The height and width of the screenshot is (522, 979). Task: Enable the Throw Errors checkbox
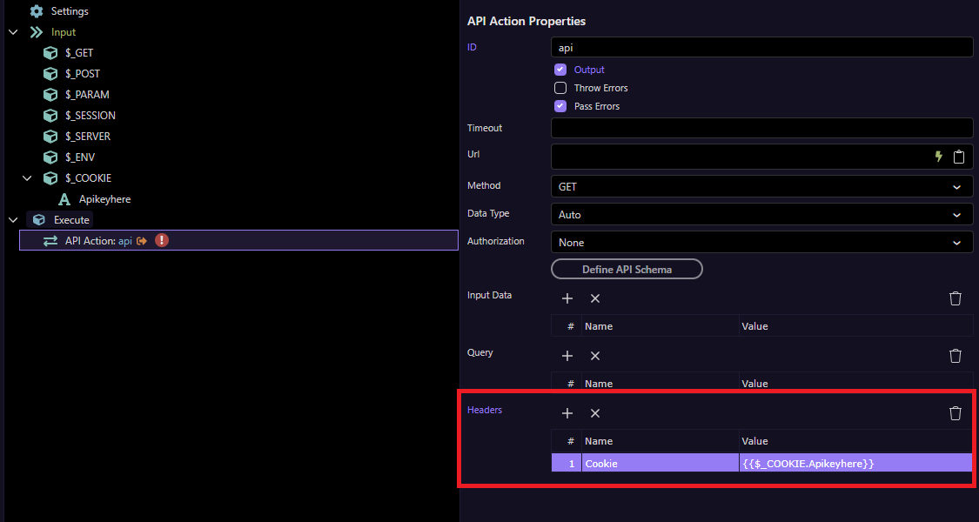[560, 88]
